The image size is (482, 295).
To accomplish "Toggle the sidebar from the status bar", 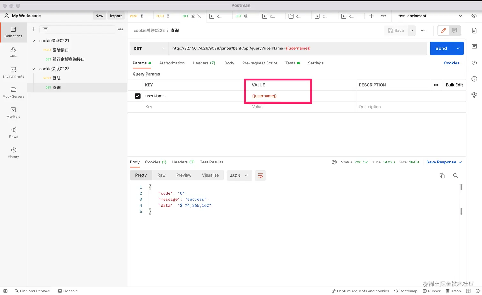I will tap(5, 291).
